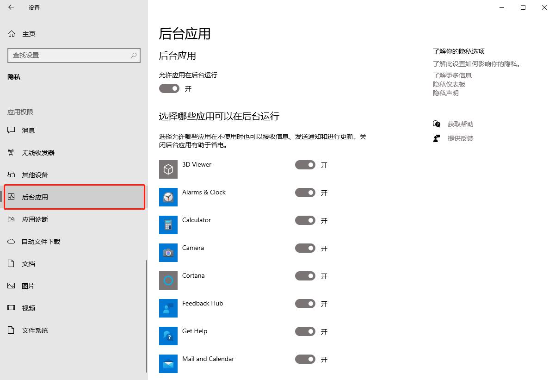555x380 pixels.
Task: Disable the 允许应用在后台运行 toggle
Action: coord(169,88)
